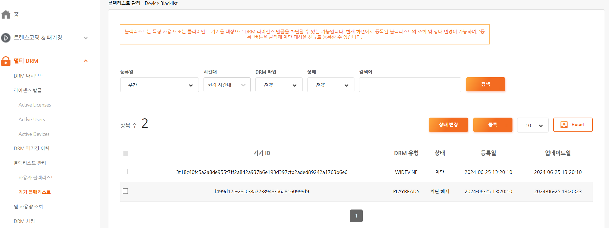
Task: Open the User Blacklist submenu item
Action: 37,177
